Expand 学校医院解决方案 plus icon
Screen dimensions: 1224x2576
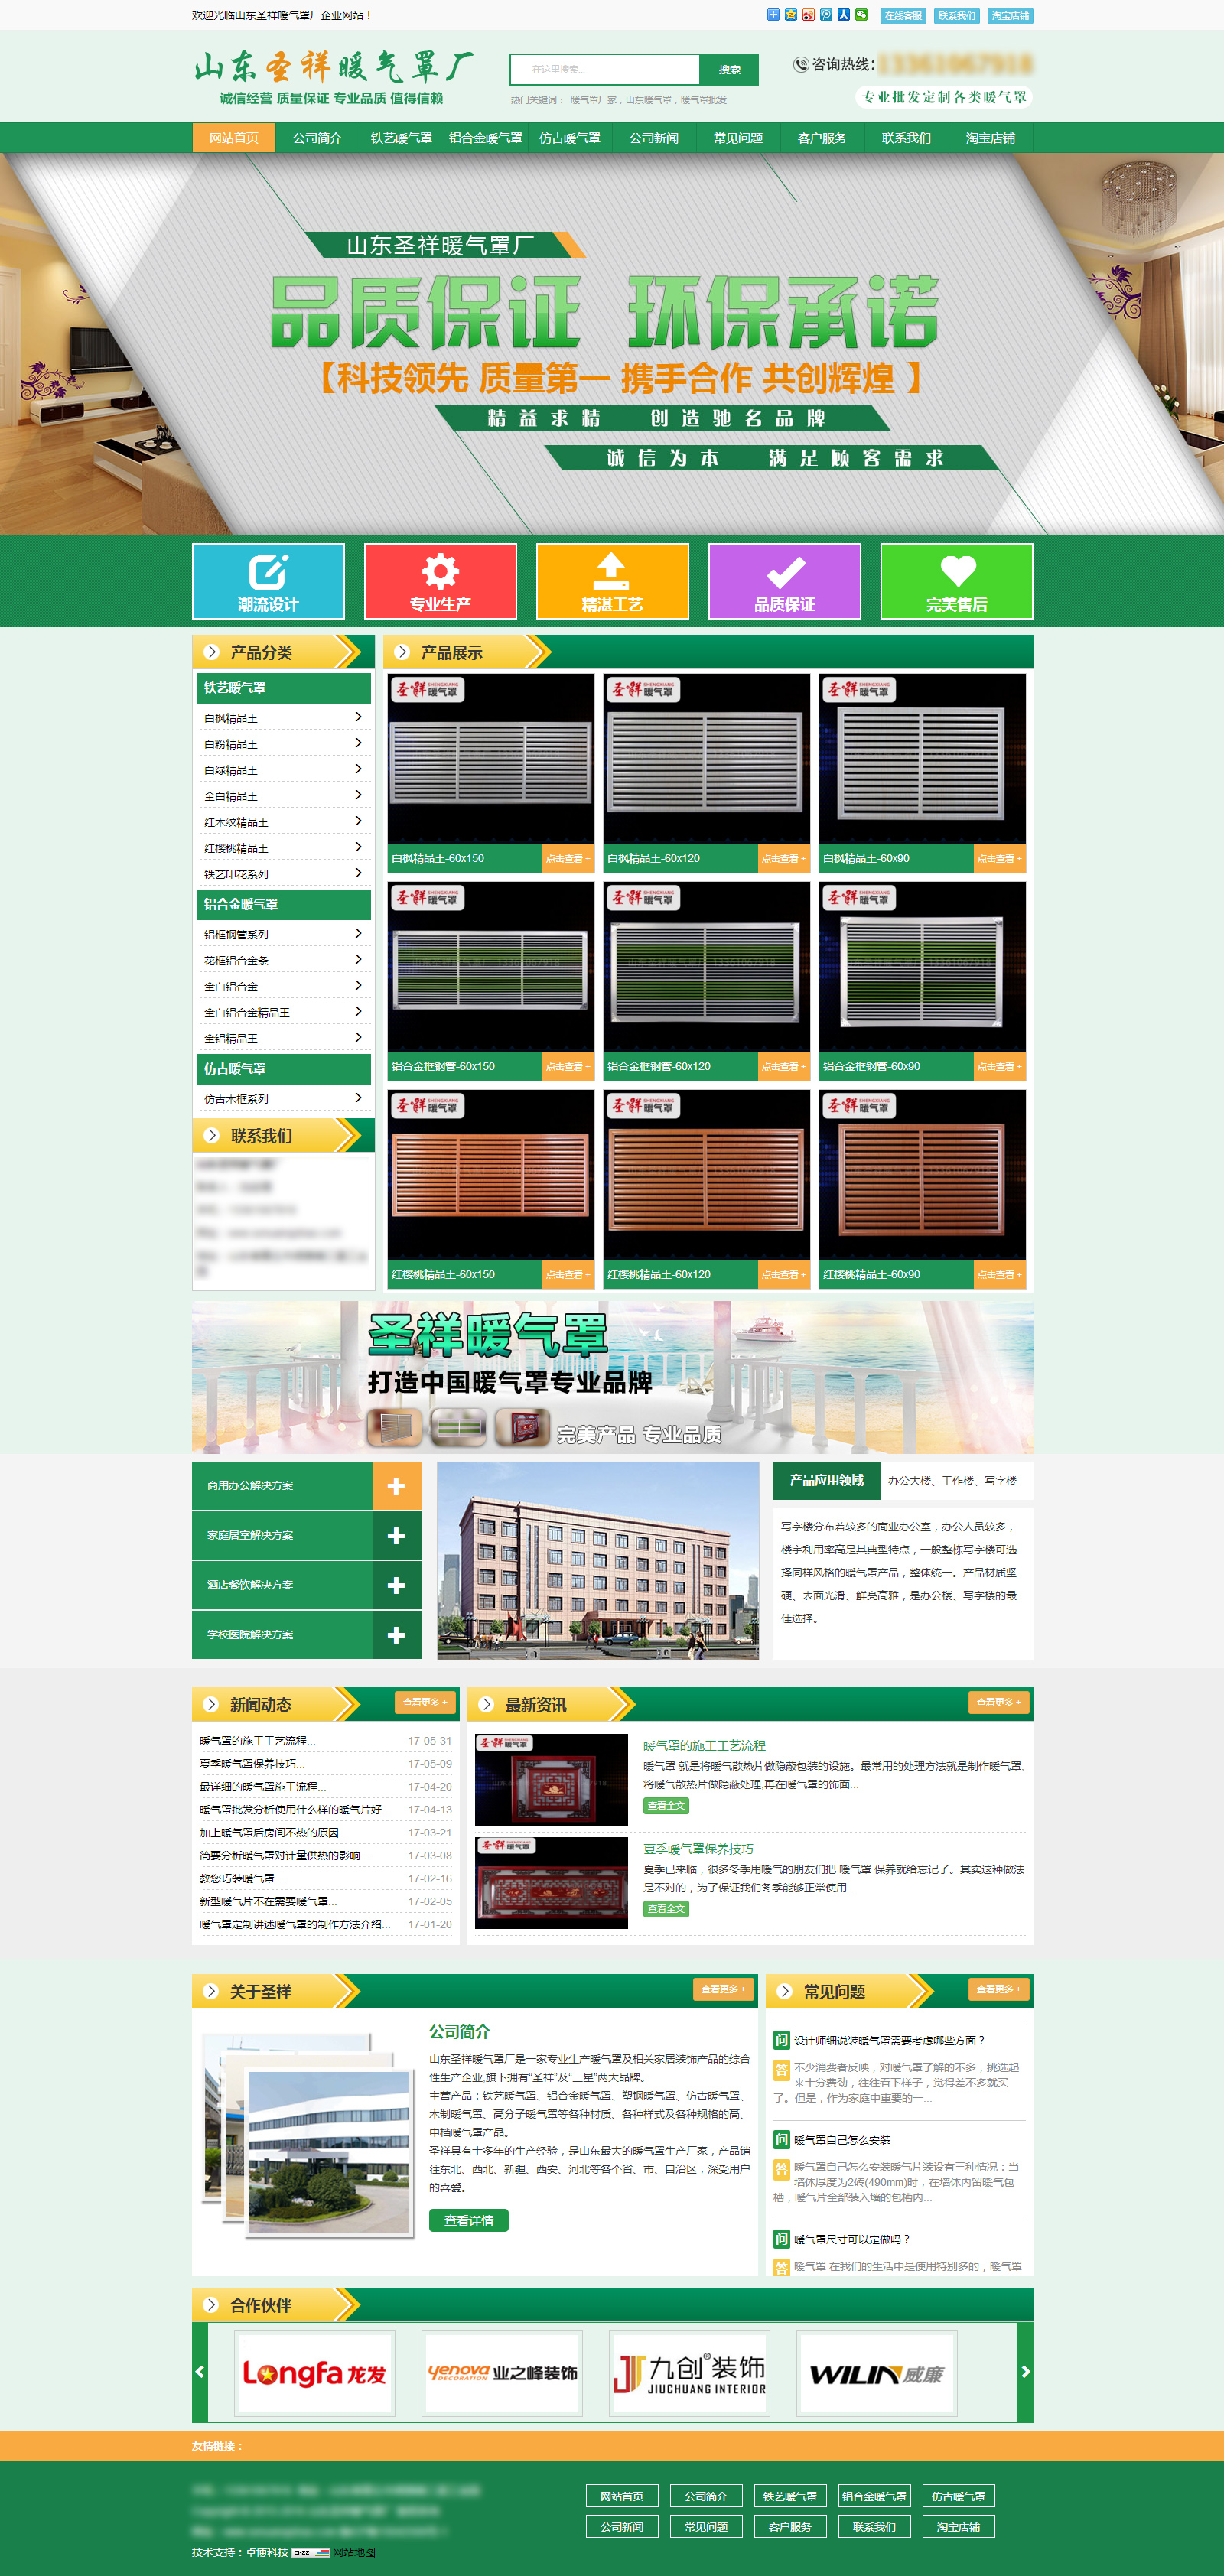pos(396,1635)
